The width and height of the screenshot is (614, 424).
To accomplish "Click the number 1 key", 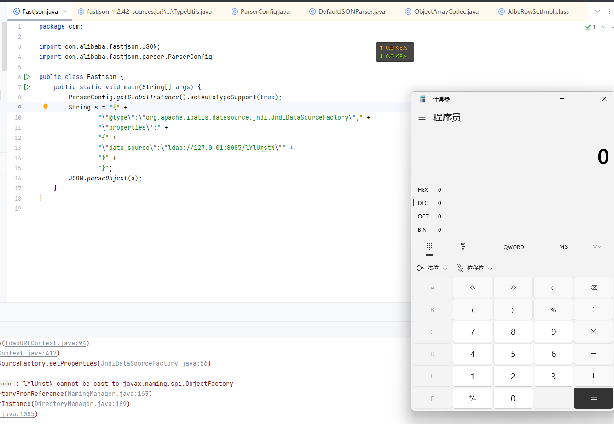I will tap(473, 376).
